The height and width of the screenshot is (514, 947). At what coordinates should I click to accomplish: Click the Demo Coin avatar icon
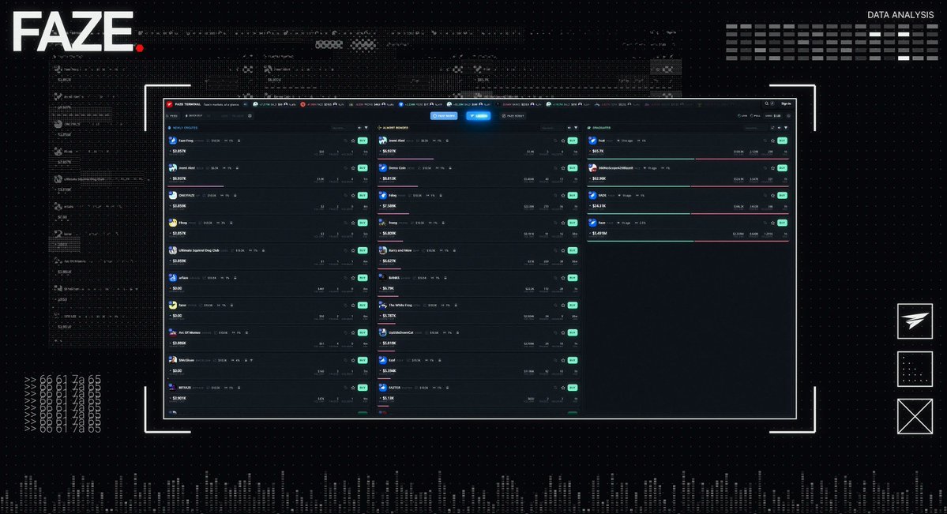pyautogui.click(x=383, y=168)
